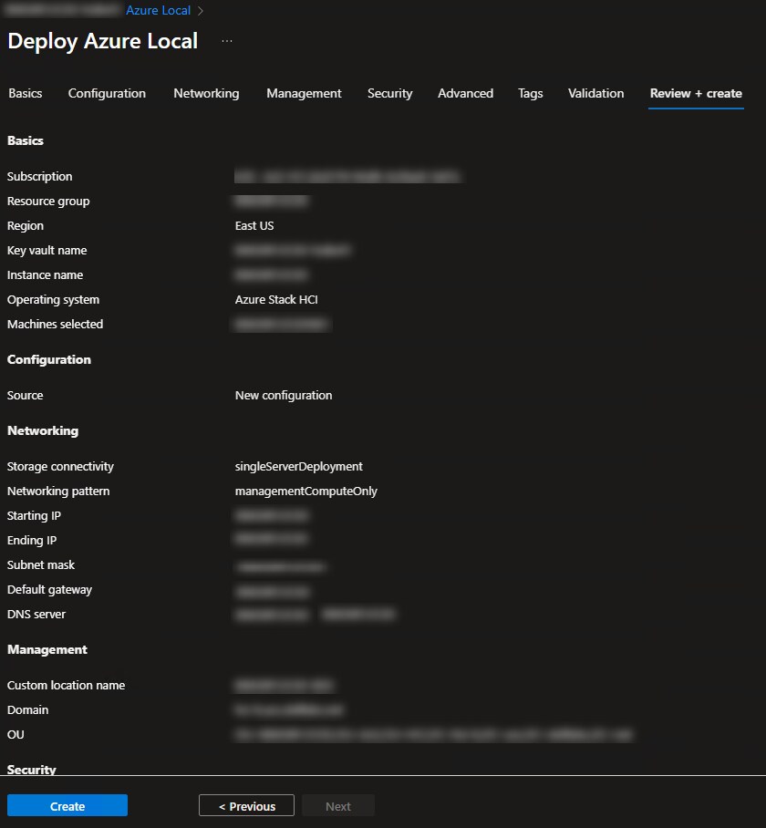Click the OU label
766x828 pixels.
click(16, 735)
